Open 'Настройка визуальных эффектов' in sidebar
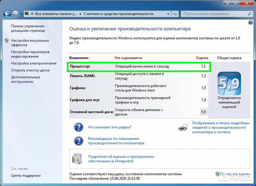Viewport: 256px width, 186px height. (30, 43)
